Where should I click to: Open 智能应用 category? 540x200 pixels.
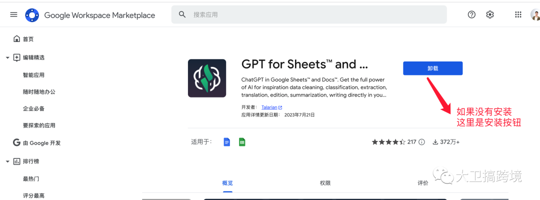pyautogui.click(x=34, y=75)
